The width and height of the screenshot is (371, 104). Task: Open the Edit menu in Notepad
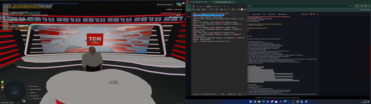click(198, 10)
